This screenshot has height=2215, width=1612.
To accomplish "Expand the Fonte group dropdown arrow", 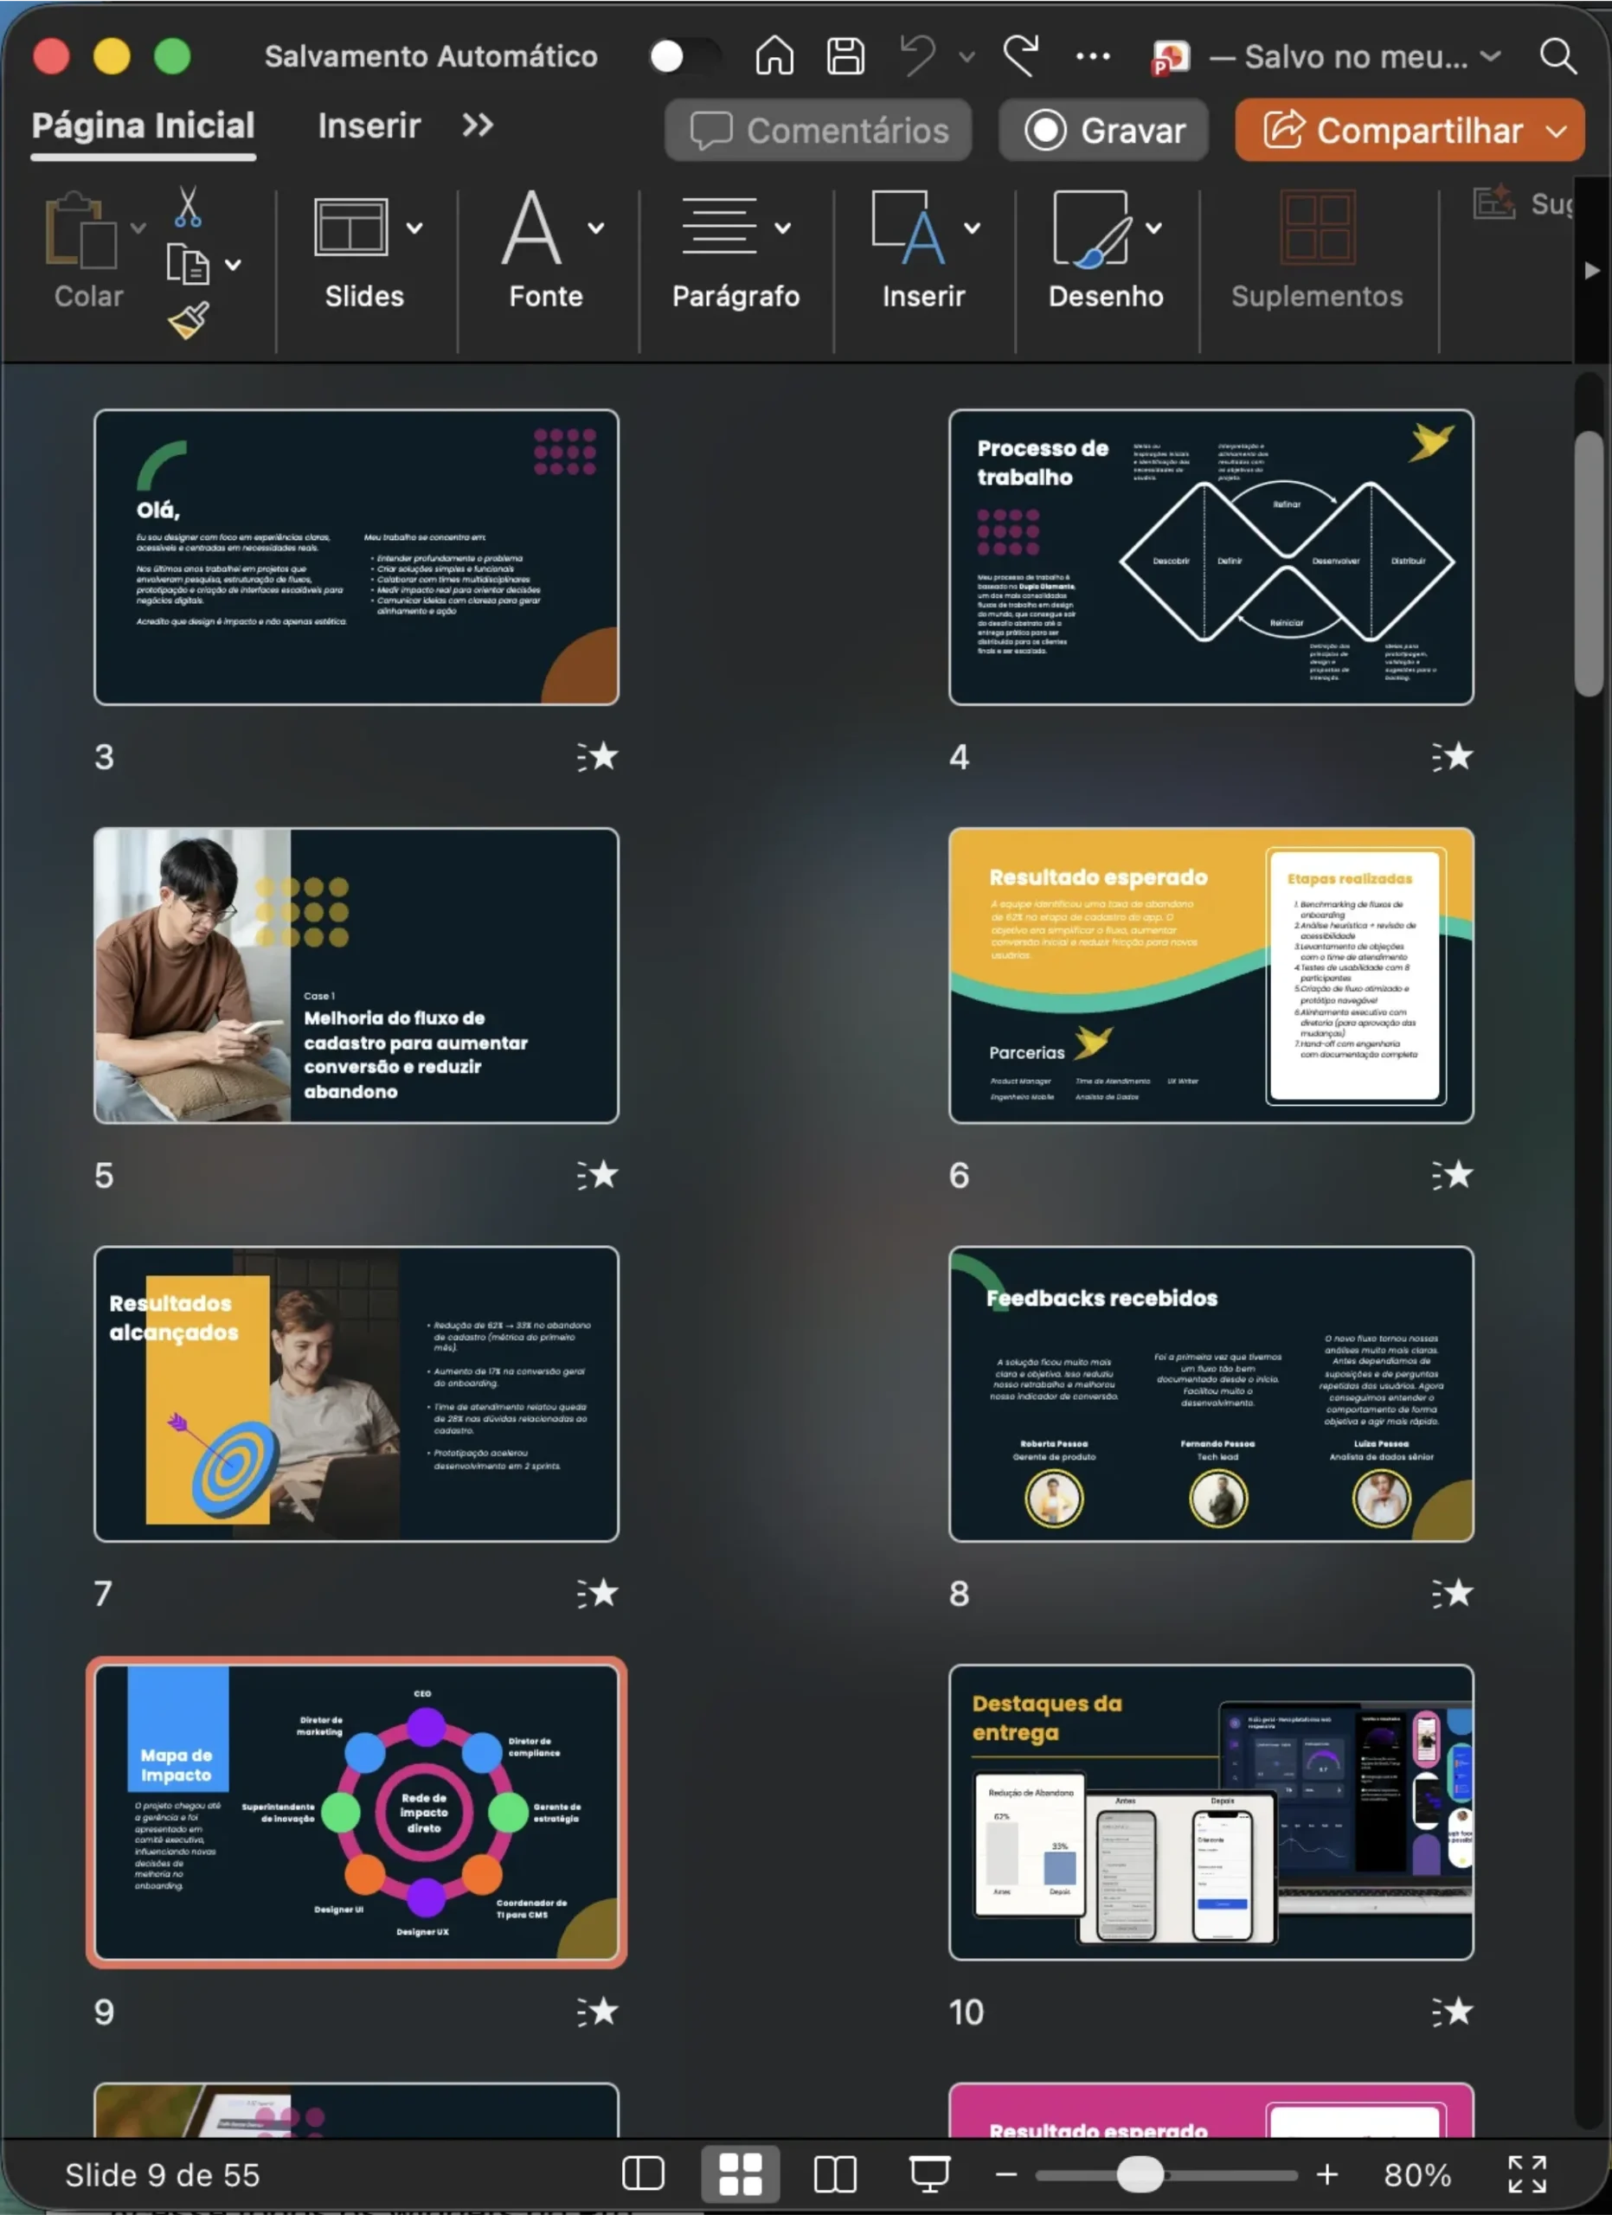I will 595,228.
